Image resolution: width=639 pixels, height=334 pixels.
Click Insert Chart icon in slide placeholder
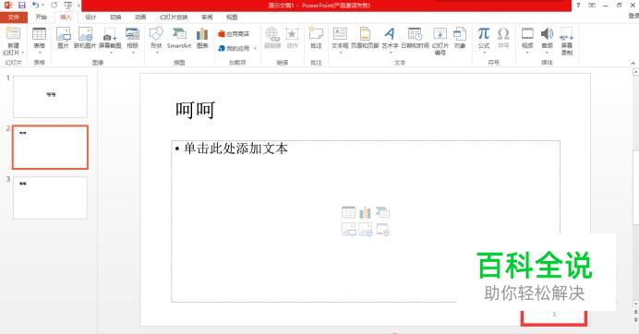coord(366,212)
